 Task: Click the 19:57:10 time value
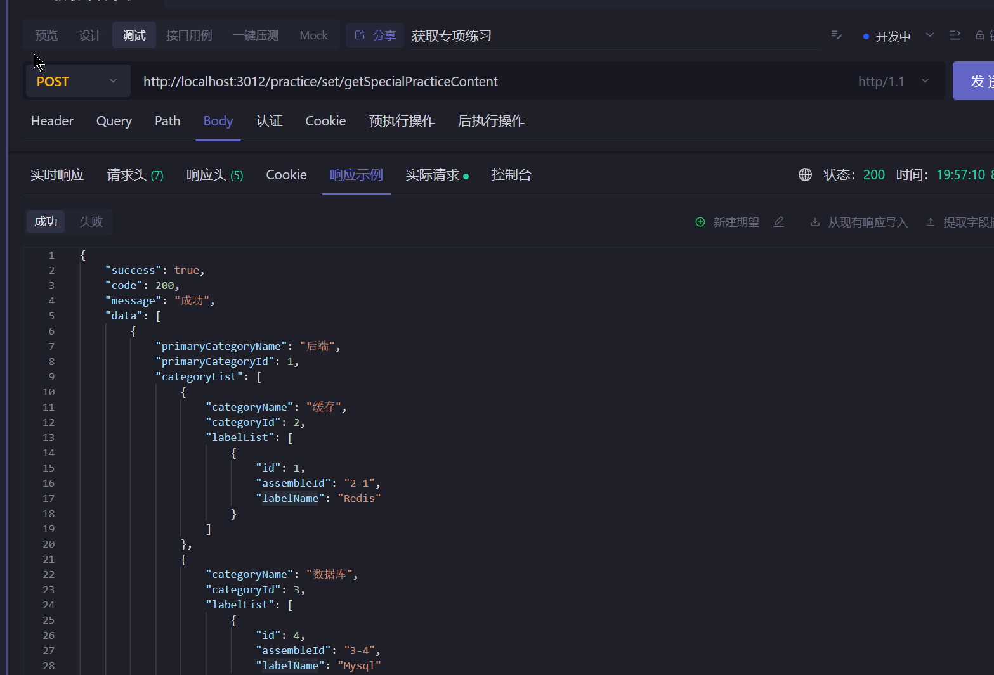pos(960,175)
